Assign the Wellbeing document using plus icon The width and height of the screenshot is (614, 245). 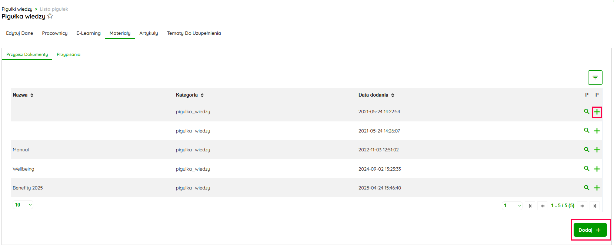tap(597, 169)
